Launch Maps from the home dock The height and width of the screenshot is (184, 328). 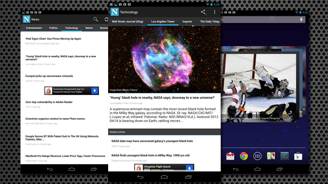[271, 156]
